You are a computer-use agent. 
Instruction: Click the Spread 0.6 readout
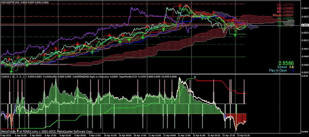286,67
